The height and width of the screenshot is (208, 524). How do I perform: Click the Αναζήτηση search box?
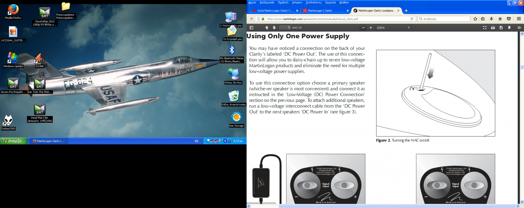pyautogui.click(x=444, y=19)
